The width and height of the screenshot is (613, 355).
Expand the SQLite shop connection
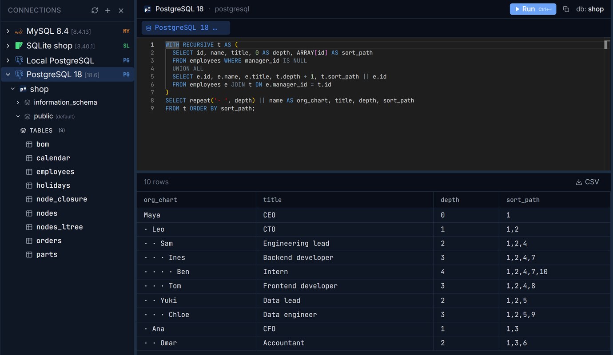click(x=8, y=46)
